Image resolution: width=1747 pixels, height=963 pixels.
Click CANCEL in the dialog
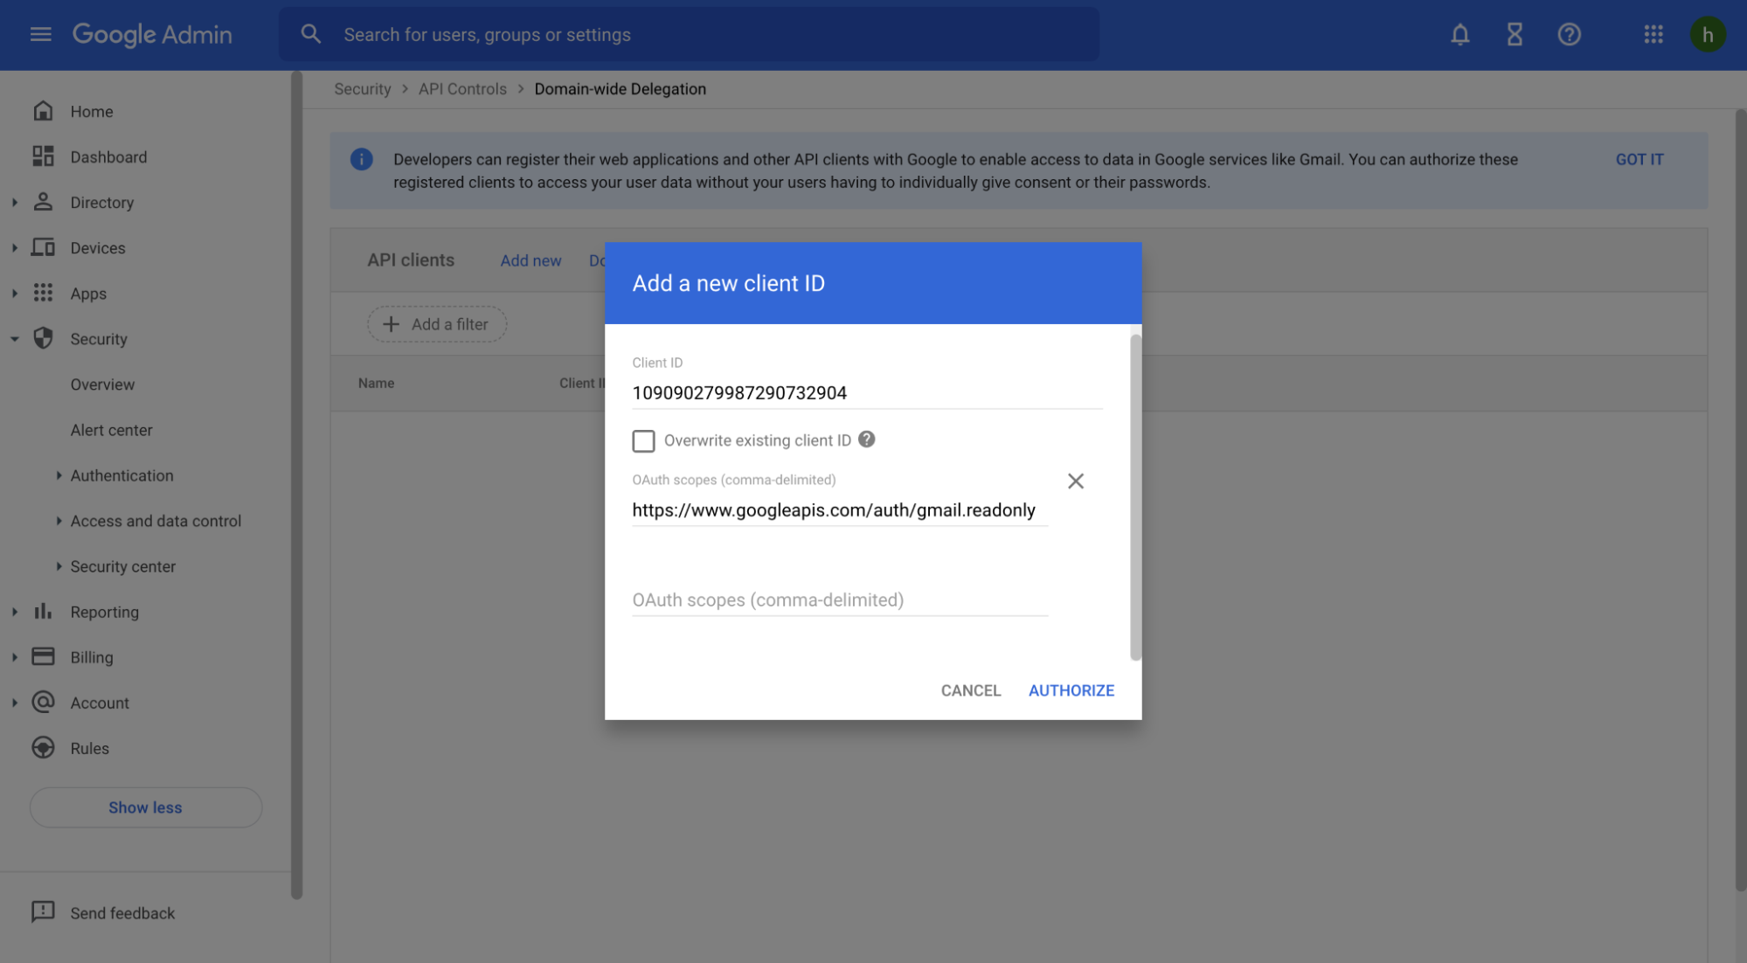(970, 690)
